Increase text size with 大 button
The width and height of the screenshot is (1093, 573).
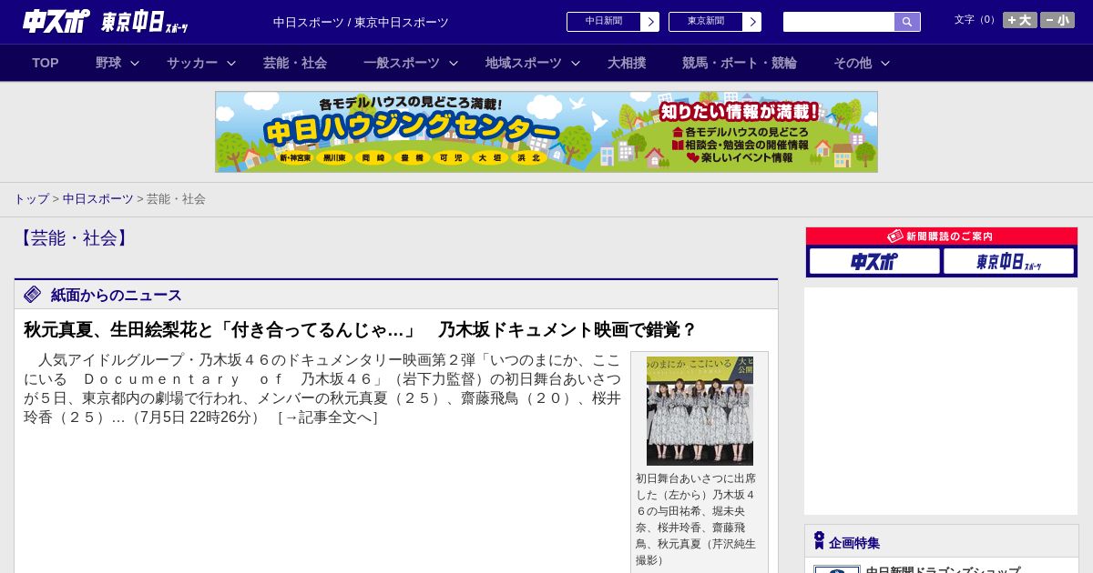coord(1019,20)
